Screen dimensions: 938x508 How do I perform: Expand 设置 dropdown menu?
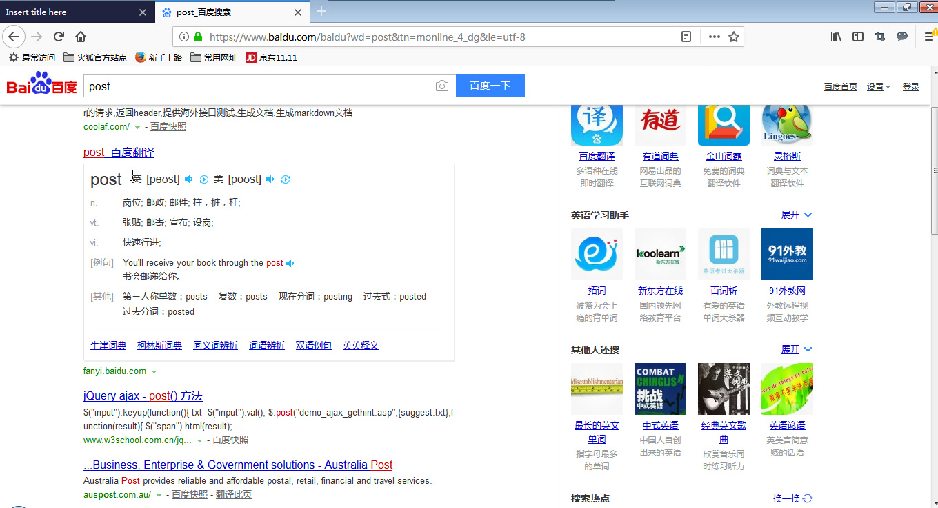click(x=879, y=87)
